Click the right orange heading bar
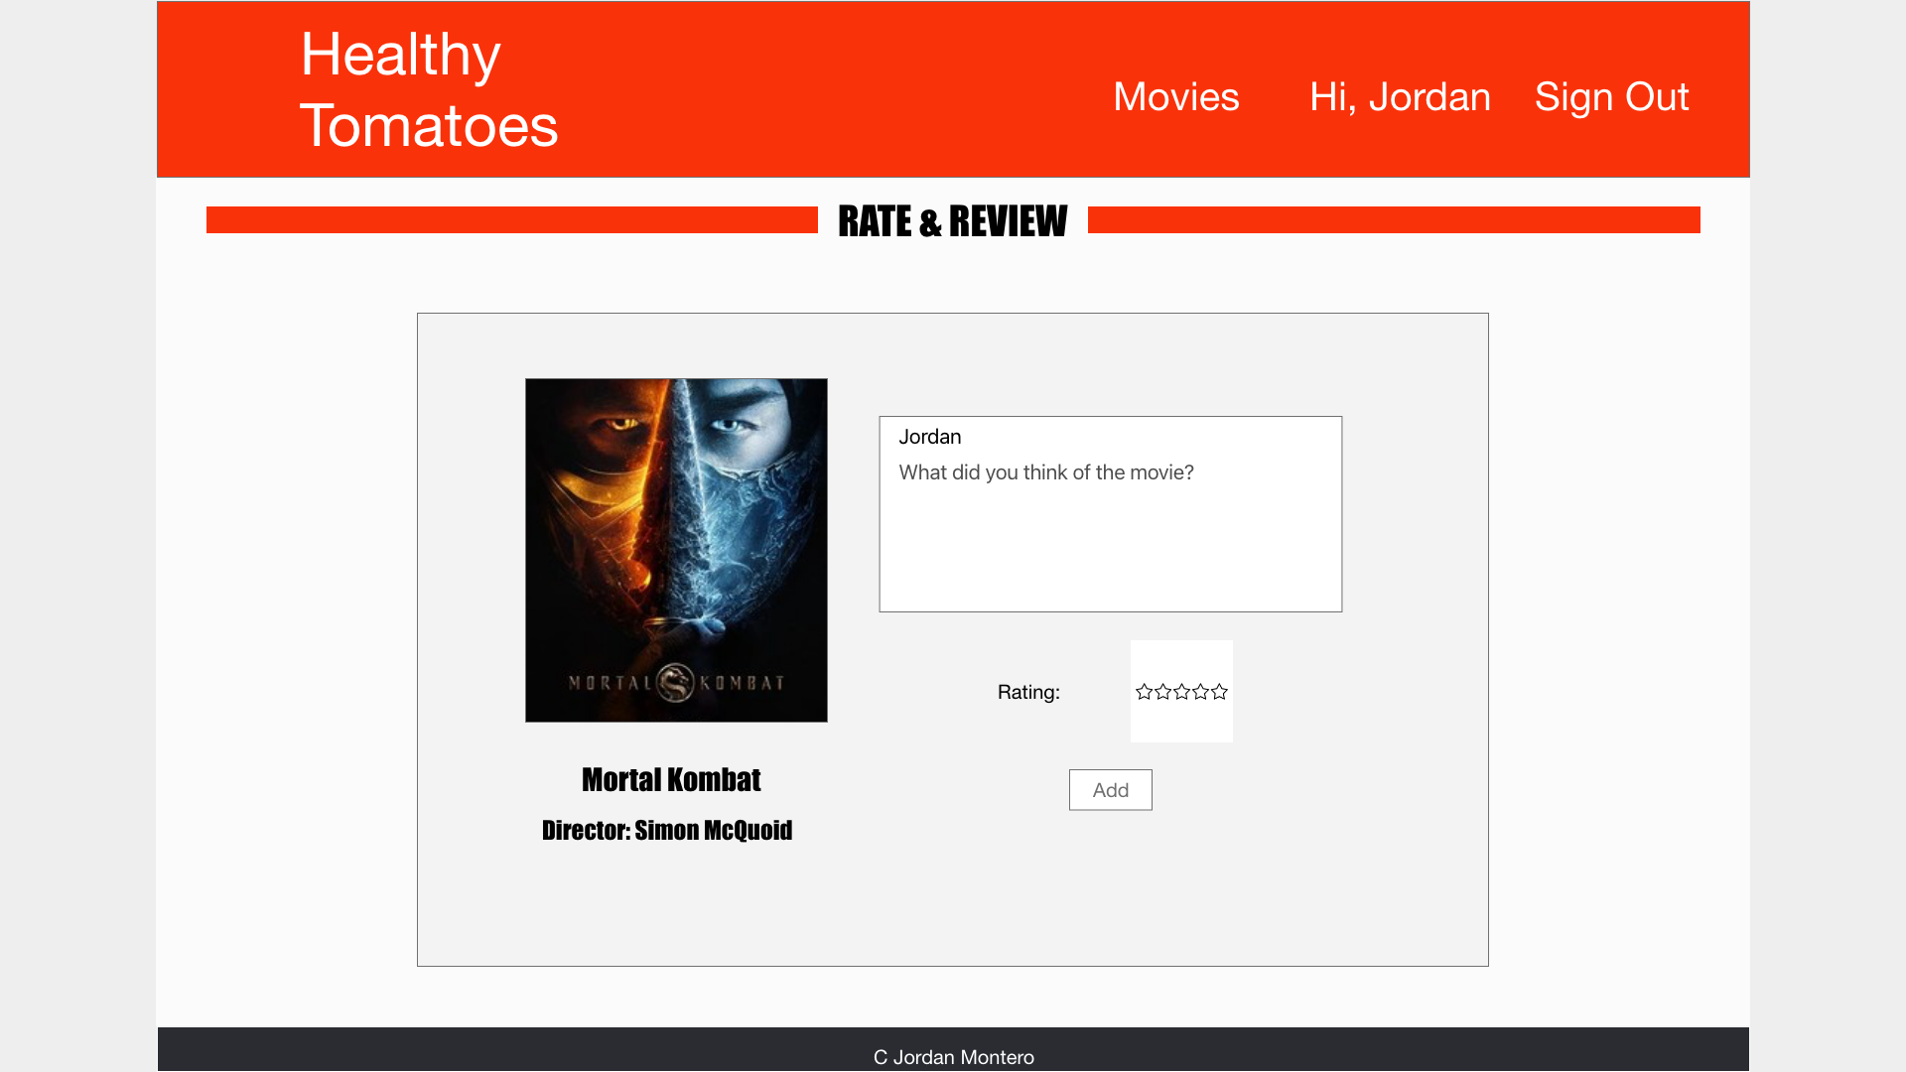This screenshot has height=1072, width=1906. 1393,219
